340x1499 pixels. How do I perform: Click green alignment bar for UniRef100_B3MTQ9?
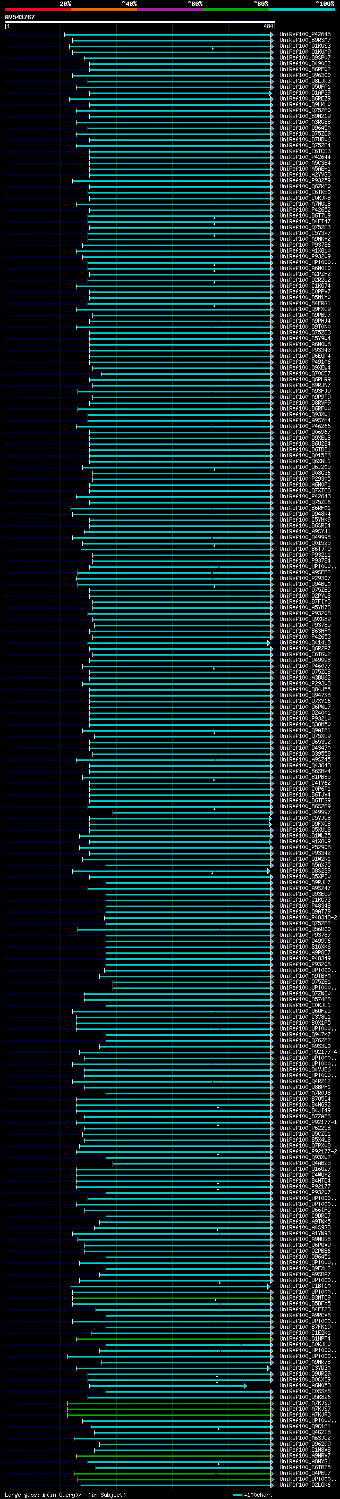[x=173, y=1297]
